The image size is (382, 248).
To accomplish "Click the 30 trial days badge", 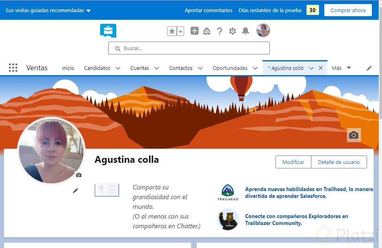I will pos(313,10).
